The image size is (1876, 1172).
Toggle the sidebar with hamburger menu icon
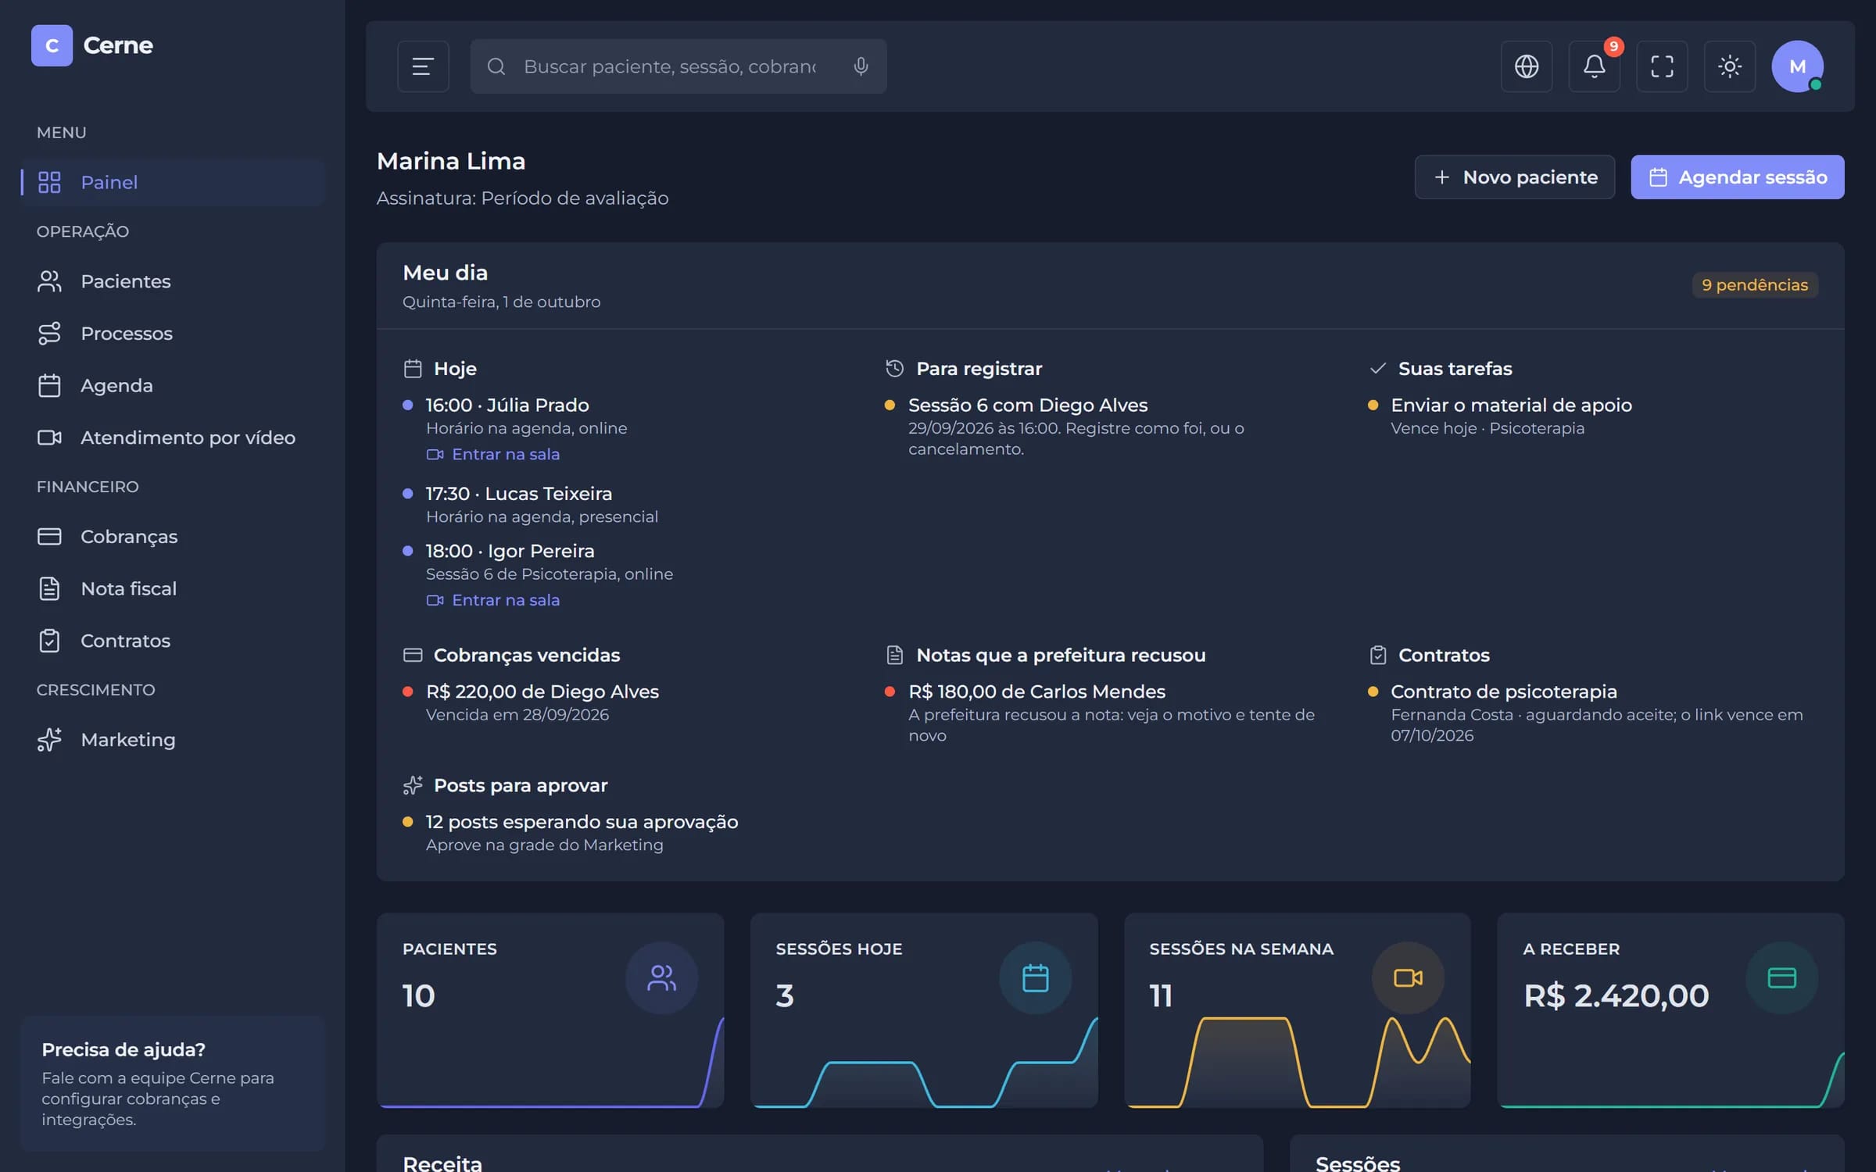pyautogui.click(x=423, y=66)
